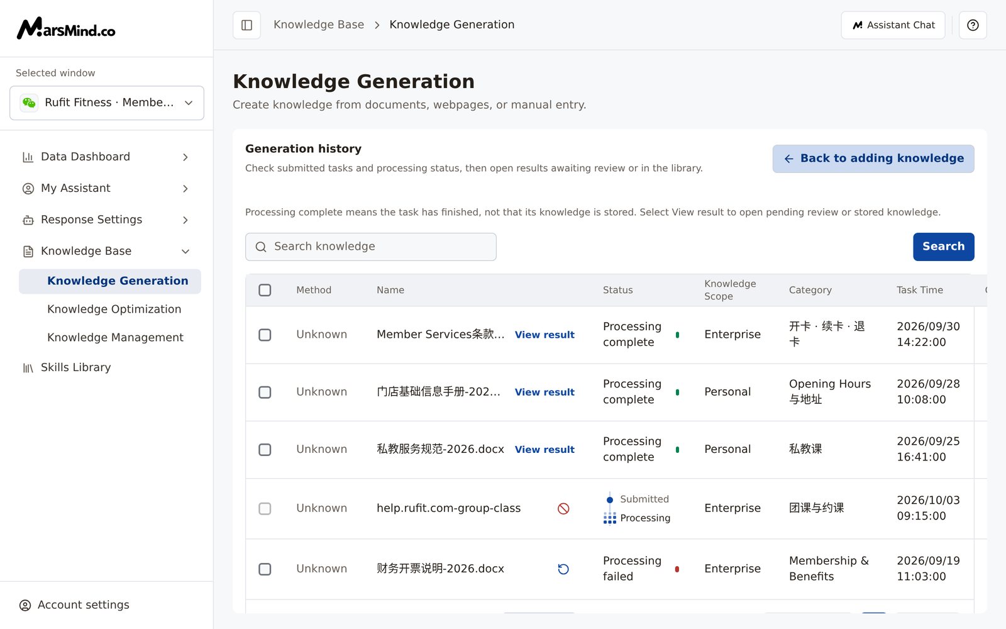
Task: Click the Skills Library books icon
Action: pyautogui.click(x=28, y=368)
